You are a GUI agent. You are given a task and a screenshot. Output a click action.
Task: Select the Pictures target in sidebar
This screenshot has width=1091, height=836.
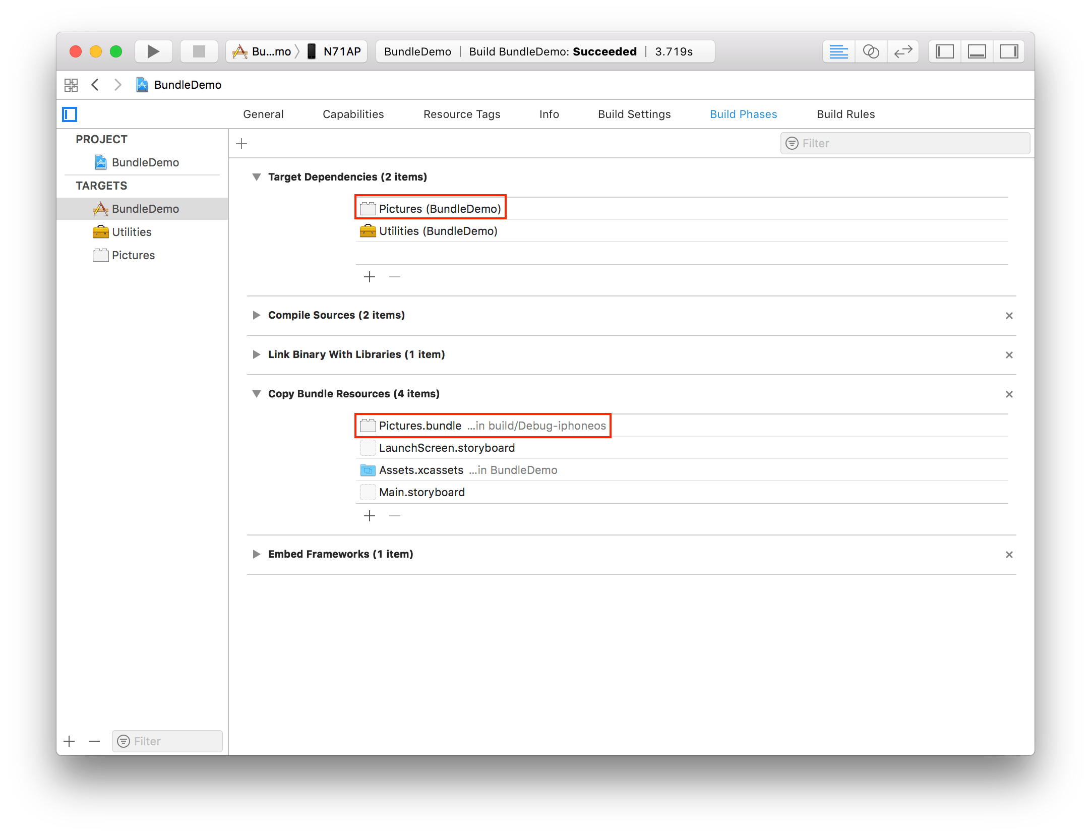pos(134,255)
